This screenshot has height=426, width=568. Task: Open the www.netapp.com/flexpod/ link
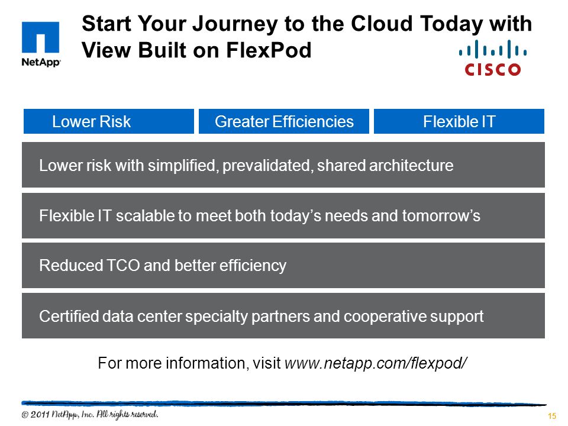click(x=376, y=363)
